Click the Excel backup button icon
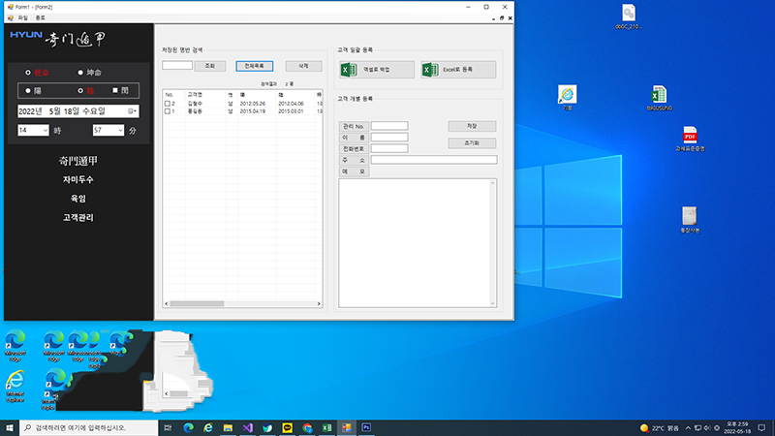 click(349, 70)
